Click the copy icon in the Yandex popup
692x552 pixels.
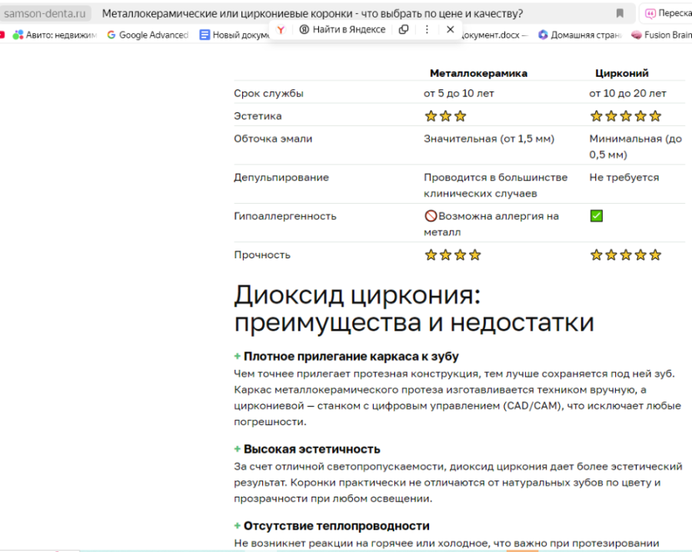click(x=404, y=29)
